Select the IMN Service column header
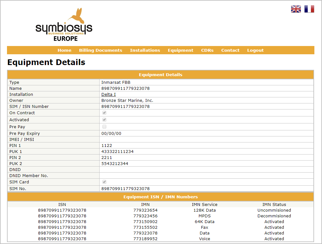Viewport: 322px width, 244px height. click(205, 205)
